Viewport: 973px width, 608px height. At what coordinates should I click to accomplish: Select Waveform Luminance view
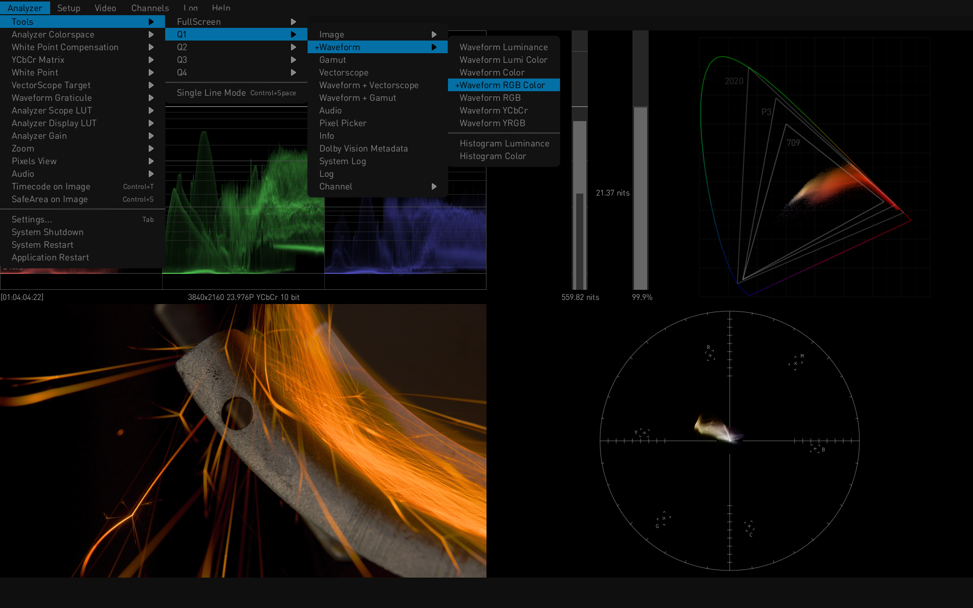tap(503, 47)
